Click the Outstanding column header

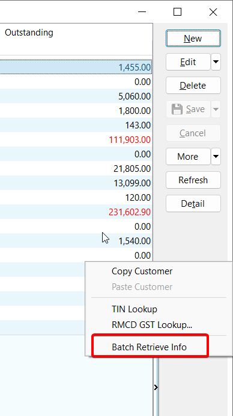(29, 33)
